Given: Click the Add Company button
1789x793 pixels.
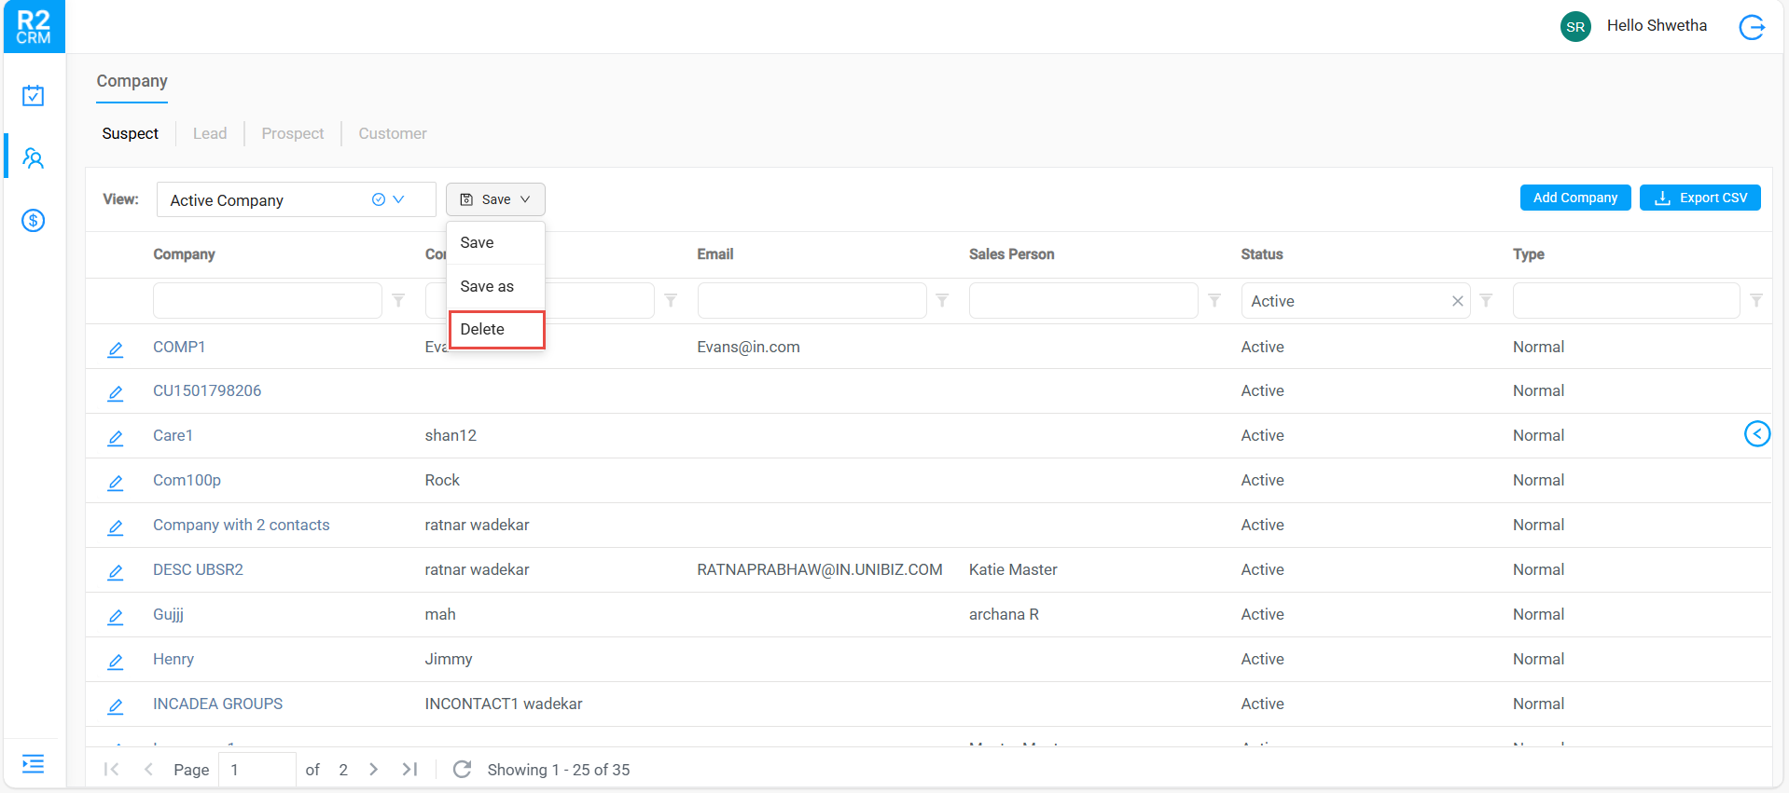Looking at the screenshot, I should coord(1574,198).
